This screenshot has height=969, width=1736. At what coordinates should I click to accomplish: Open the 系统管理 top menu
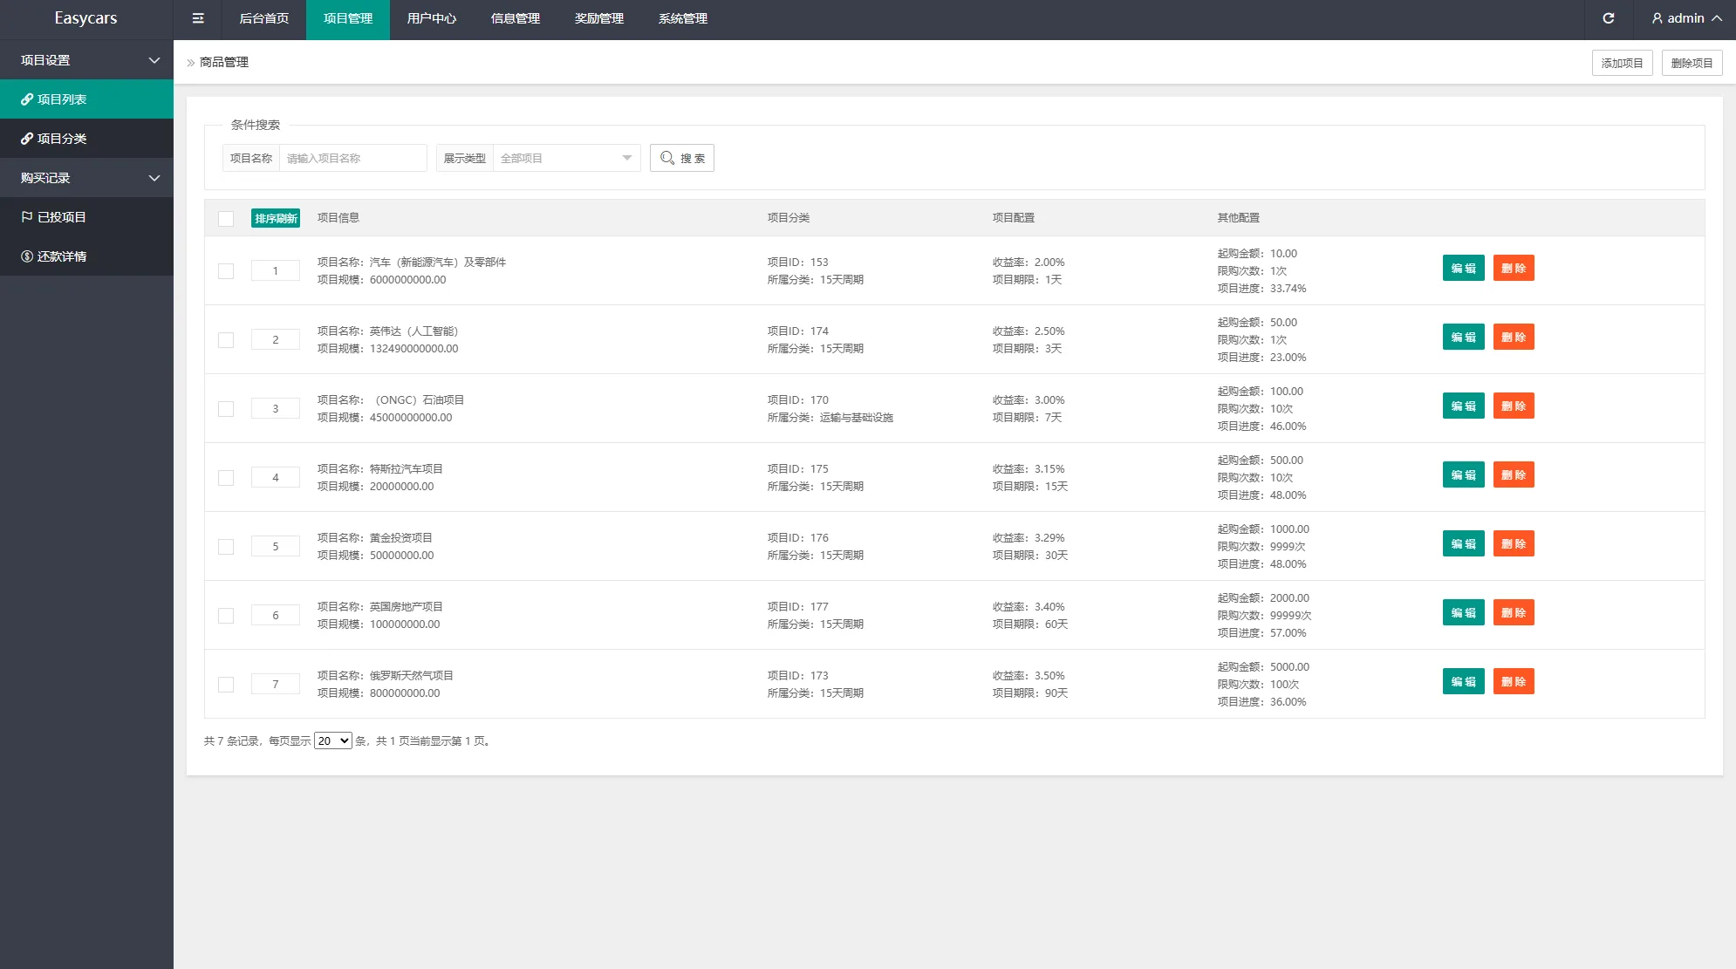pos(682,18)
